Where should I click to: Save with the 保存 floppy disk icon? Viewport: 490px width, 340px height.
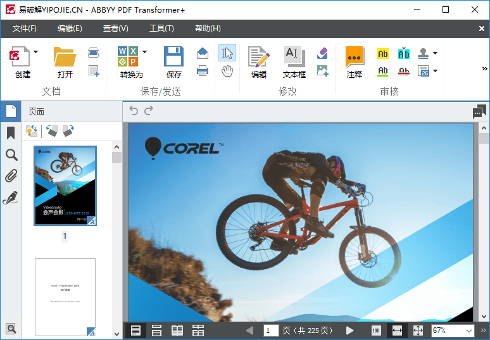(x=173, y=56)
